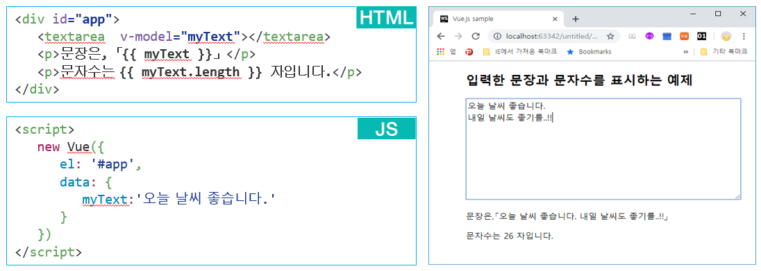The width and height of the screenshot is (761, 271).
Task: Open the Chrome profile avatar
Action: [x=726, y=36]
